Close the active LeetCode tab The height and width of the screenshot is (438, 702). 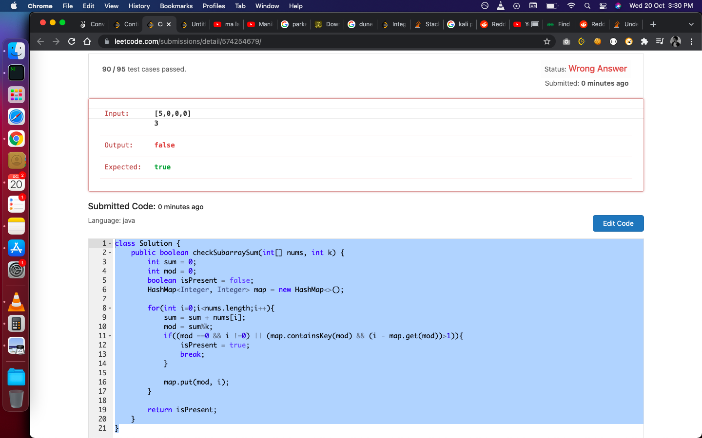[169, 24]
